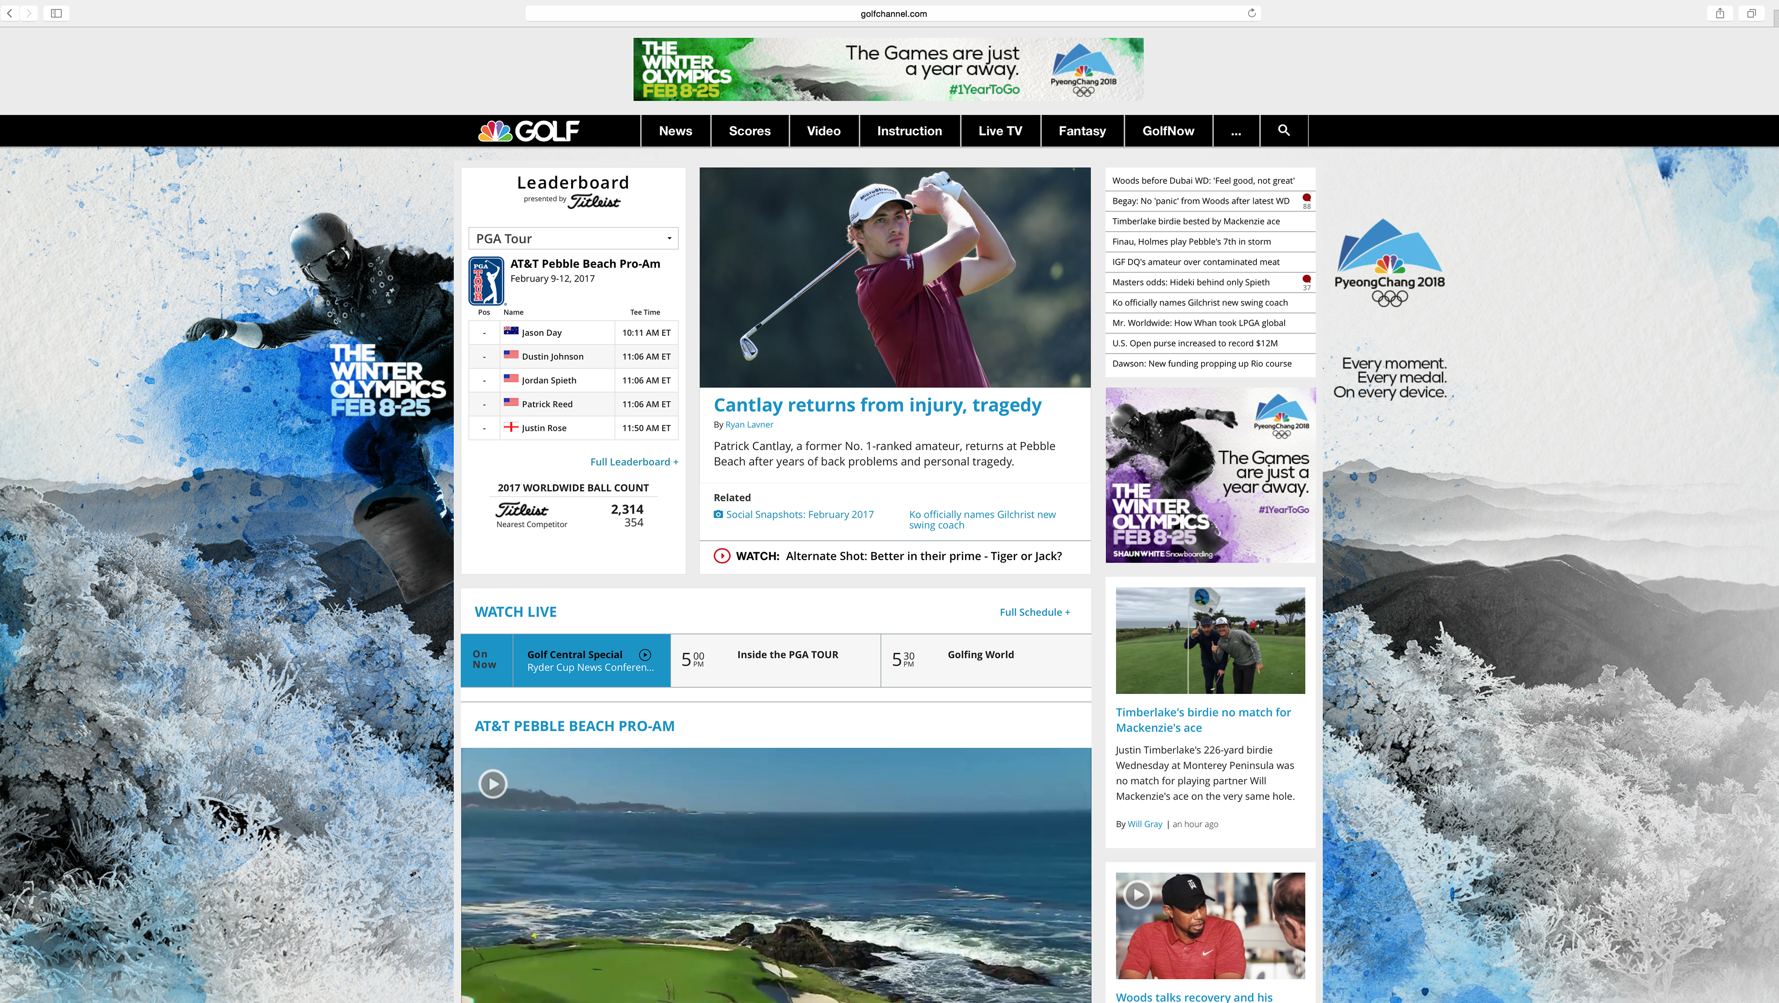Image resolution: width=1779 pixels, height=1003 pixels.
Task: Open the Full Schedule + link
Action: (x=1035, y=612)
